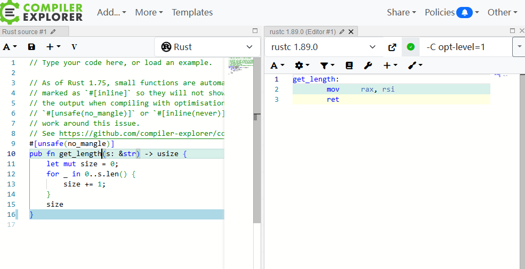The image size is (525, 269).
Task: Rename Rust source pane pencil icon
Action: (53, 32)
